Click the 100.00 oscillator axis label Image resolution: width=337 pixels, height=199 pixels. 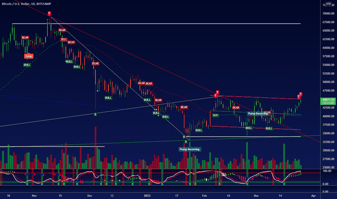point(327,171)
